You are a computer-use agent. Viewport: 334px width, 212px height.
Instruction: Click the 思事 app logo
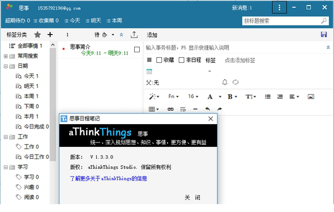(x=9, y=7)
